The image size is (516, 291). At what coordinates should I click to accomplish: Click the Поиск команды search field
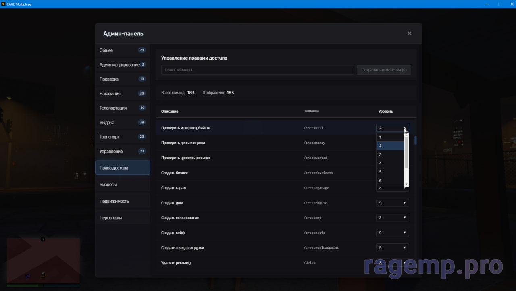[258, 70]
